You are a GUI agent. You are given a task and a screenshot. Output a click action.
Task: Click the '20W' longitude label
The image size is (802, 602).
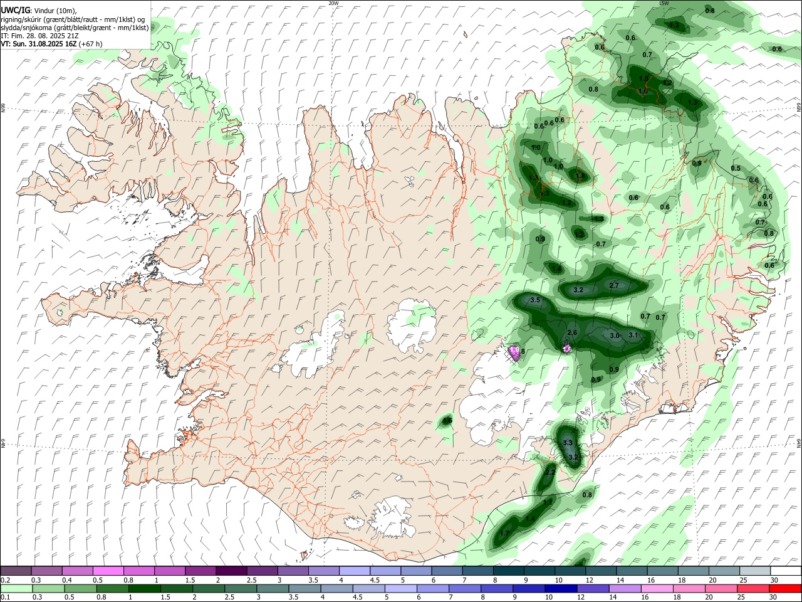tap(333, 3)
